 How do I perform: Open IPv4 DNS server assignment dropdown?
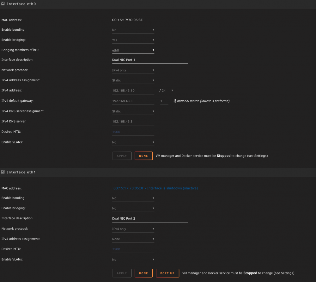133,111
